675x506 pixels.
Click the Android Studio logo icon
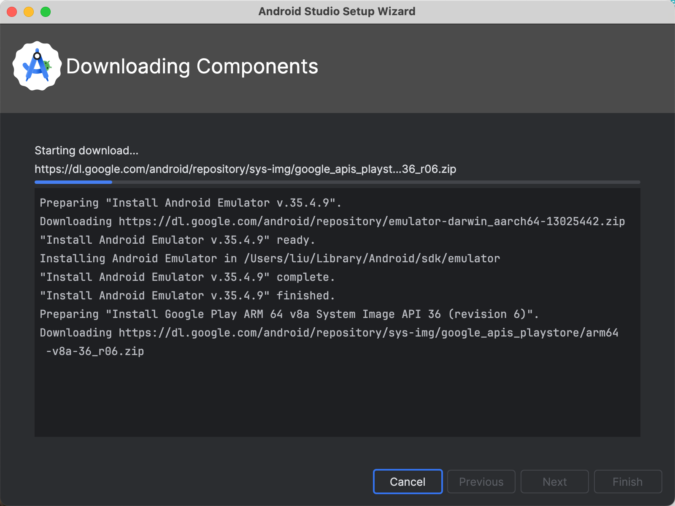pyautogui.click(x=37, y=66)
